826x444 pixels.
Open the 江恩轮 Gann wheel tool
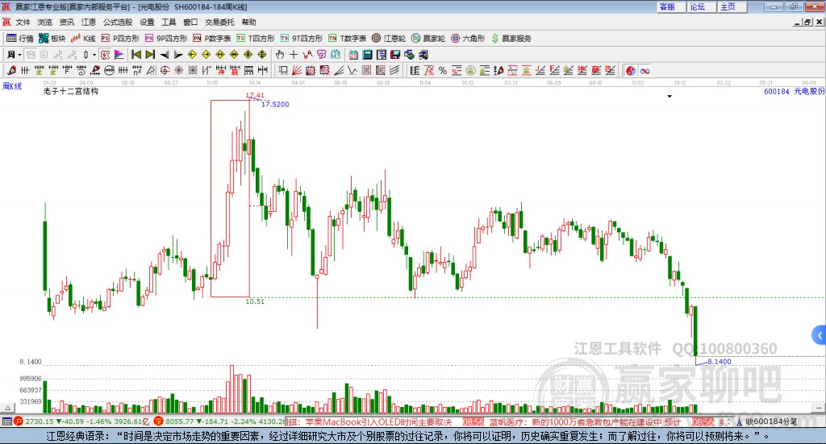(389, 39)
